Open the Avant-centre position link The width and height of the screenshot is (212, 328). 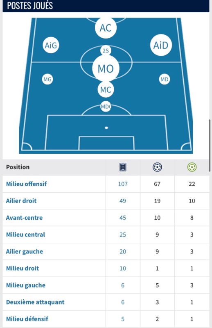pyautogui.click(x=24, y=218)
